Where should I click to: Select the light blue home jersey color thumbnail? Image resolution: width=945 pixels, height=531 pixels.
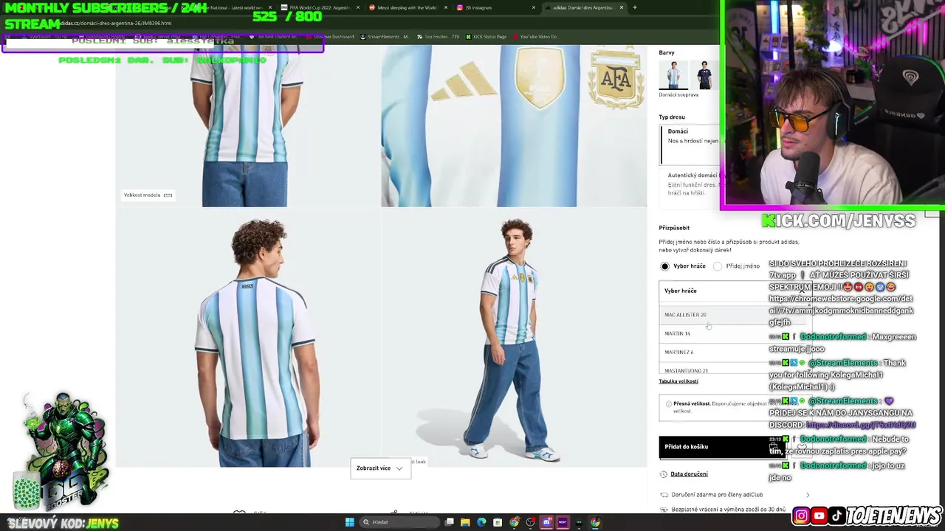[673, 74]
